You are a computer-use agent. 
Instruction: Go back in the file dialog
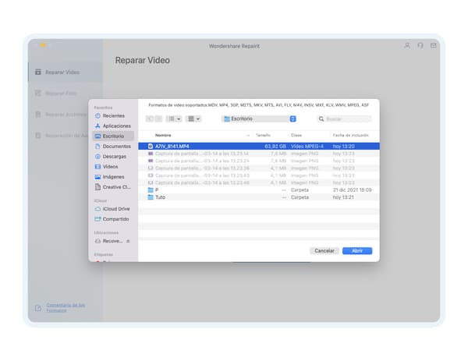pyautogui.click(x=150, y=119)
